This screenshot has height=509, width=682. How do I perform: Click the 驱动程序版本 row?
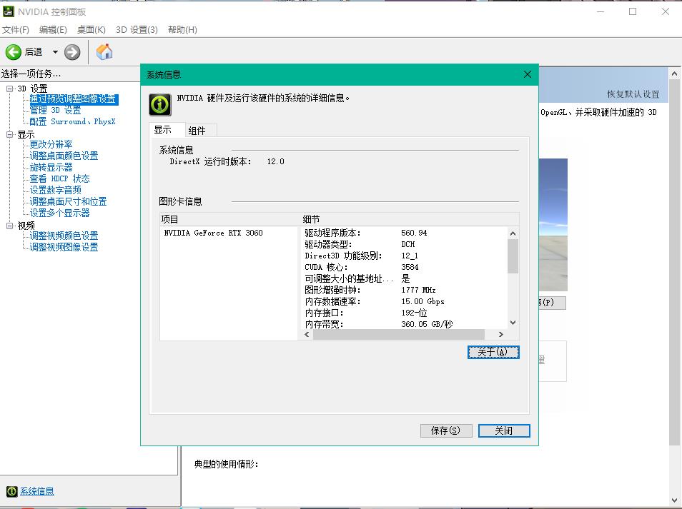click(403, 233)
